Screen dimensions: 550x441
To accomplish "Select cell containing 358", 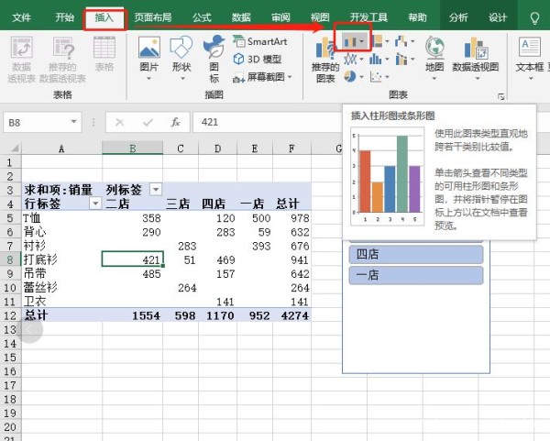I will (x=132, y=218).
